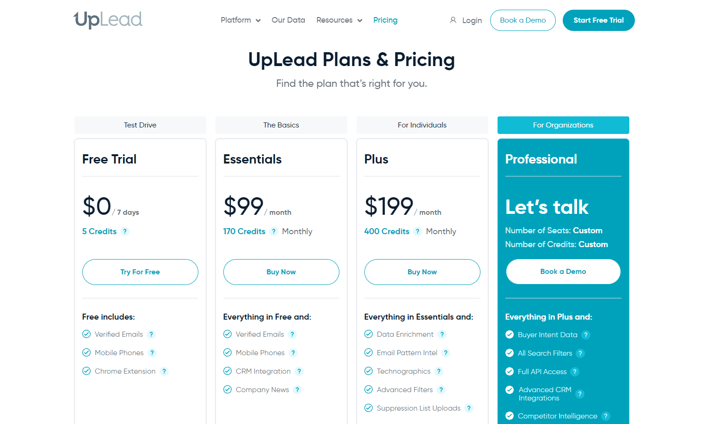Click the question mark next to Buyer Intent Data
This screenshot has height=424, width=707.
coord(586,334)
